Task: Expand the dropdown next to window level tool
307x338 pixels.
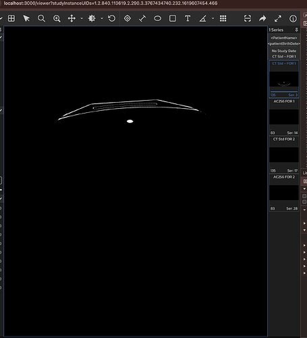Action: (x=102, y=18)
